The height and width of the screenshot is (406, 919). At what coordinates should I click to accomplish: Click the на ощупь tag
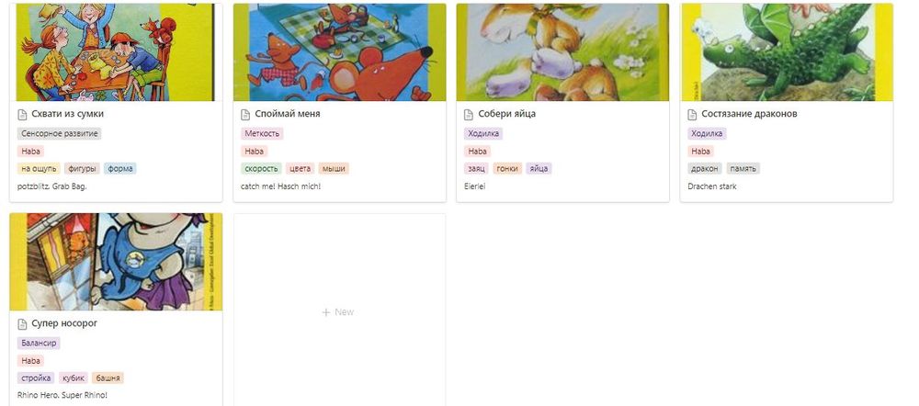(39, 169)
